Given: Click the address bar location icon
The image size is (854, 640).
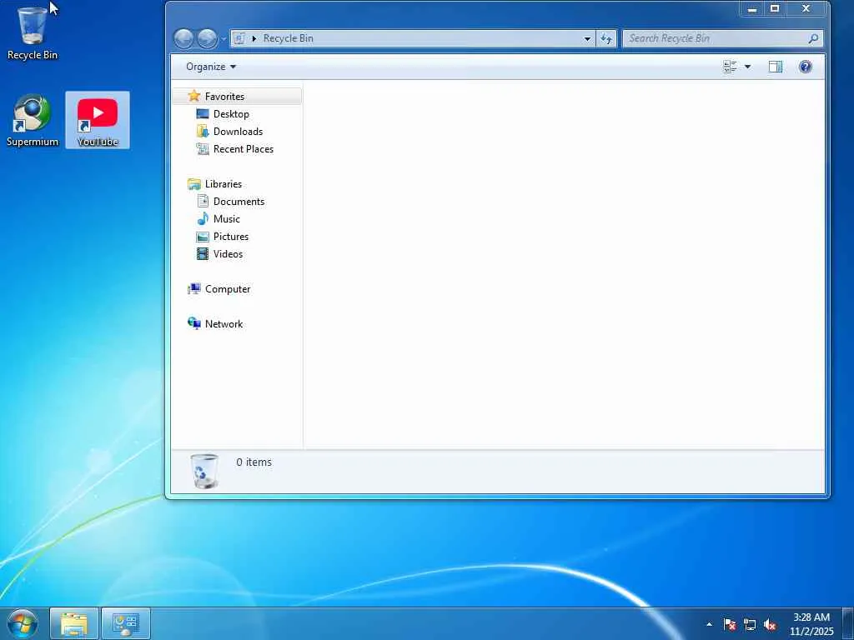Looking at the screenshot, I should pyautogui.click(x=239, y=38).
